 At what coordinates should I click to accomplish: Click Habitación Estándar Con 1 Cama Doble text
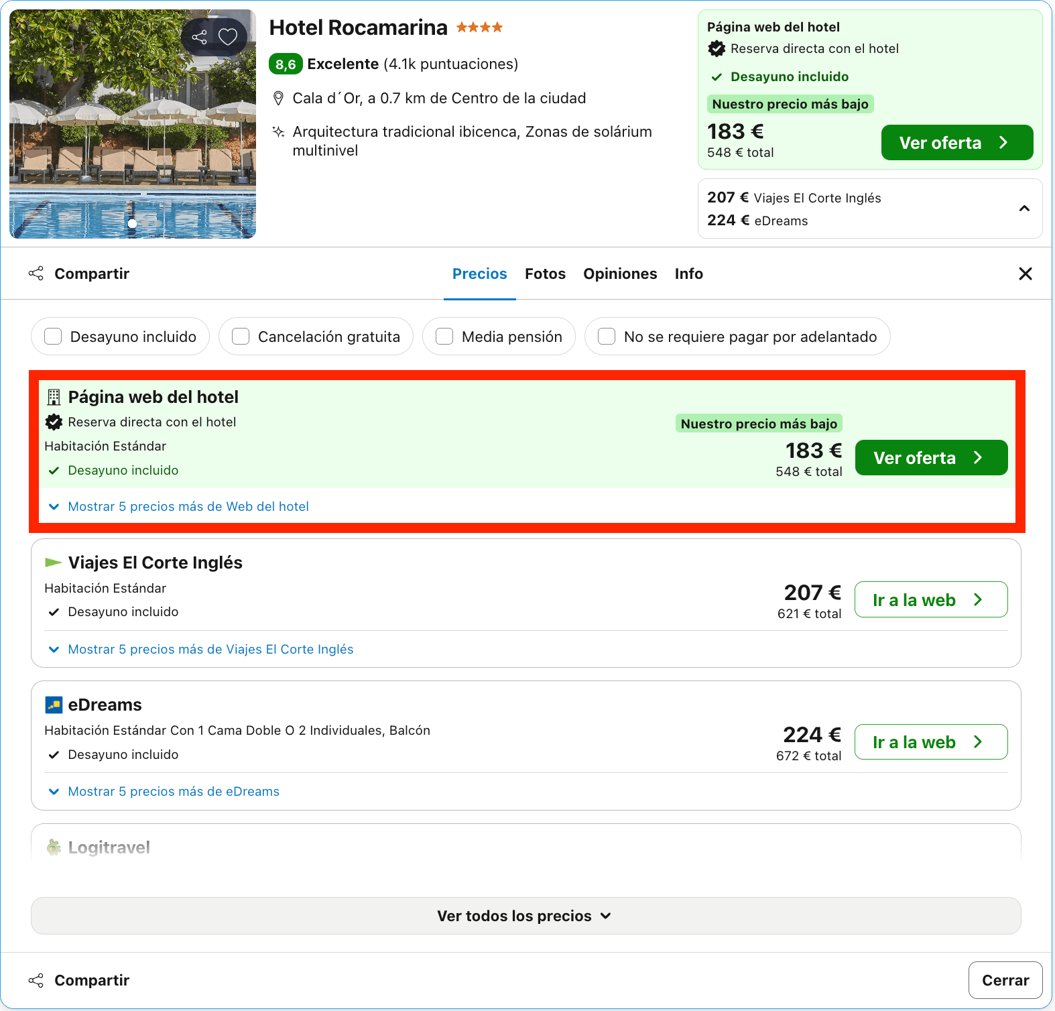pyautogui.click(x=237, y=730)
